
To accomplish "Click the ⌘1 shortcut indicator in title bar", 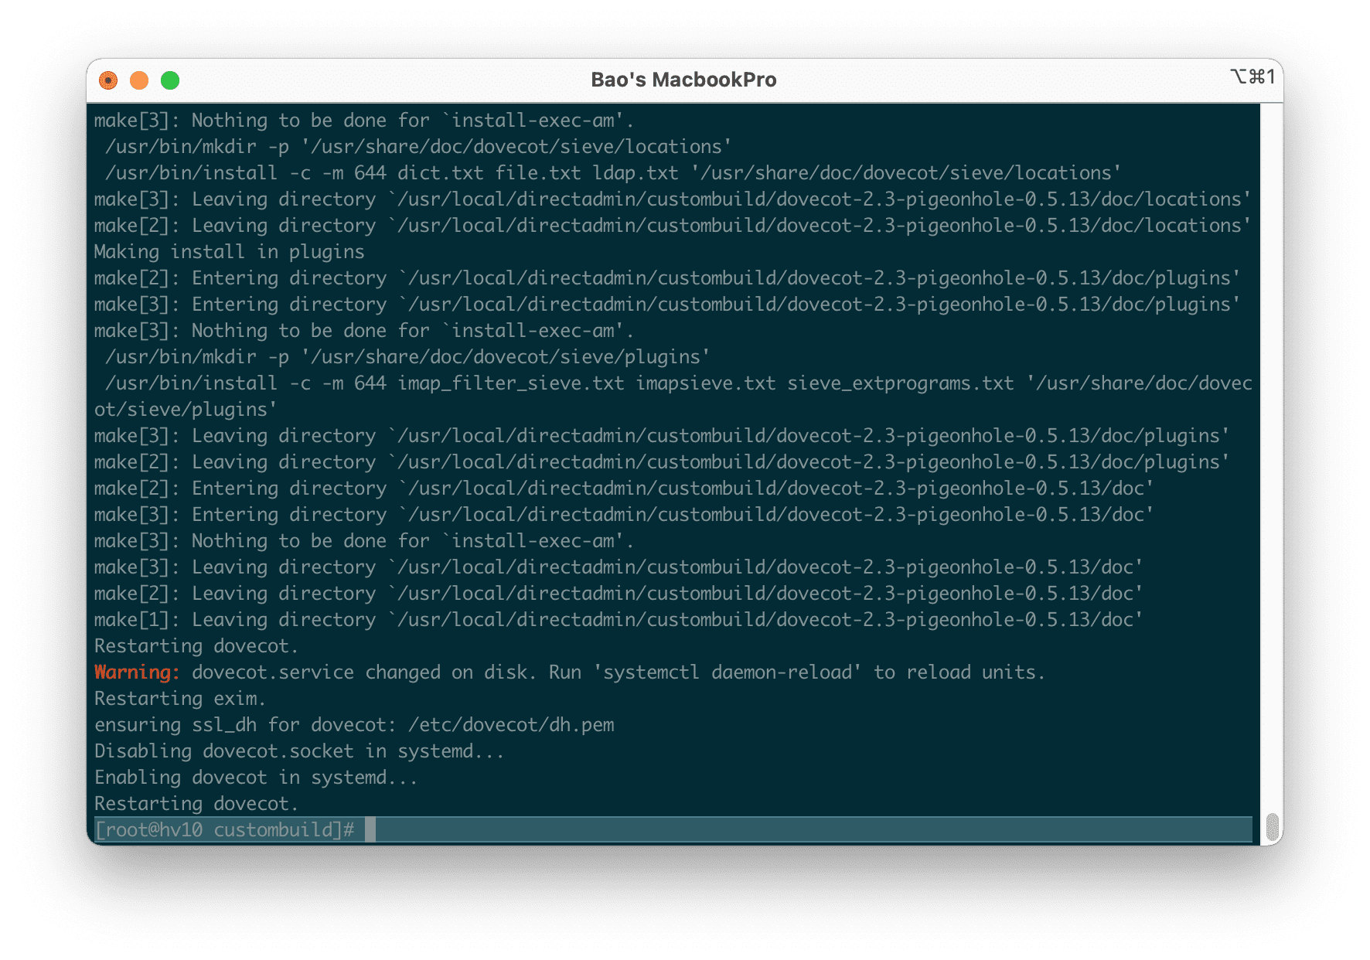I will click(x=1252, y=77).
